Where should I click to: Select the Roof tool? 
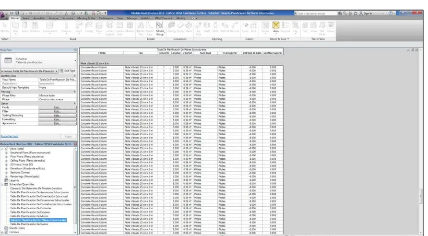coord(79,27)
